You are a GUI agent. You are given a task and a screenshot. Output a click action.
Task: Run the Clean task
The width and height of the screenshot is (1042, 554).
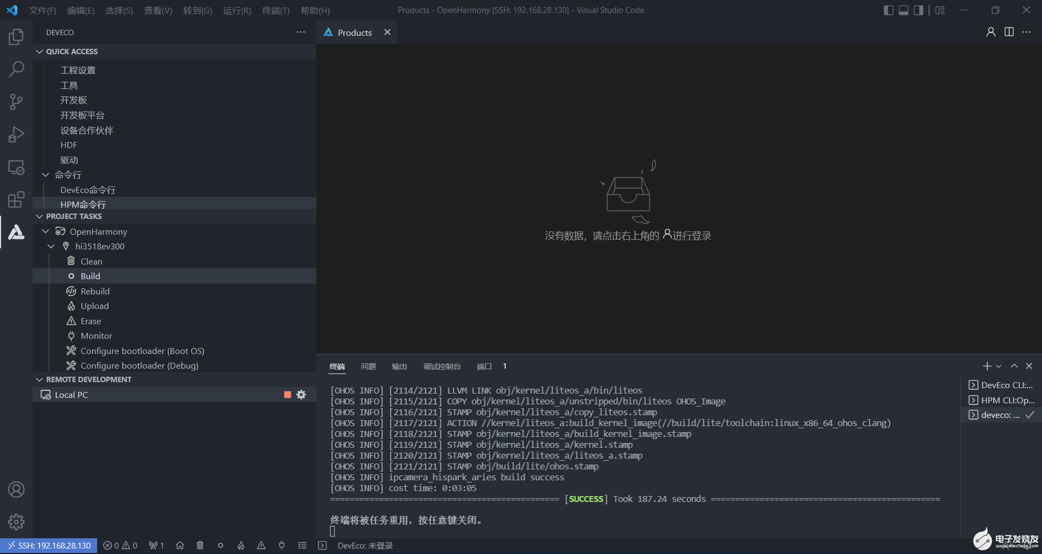pos(174,261)
